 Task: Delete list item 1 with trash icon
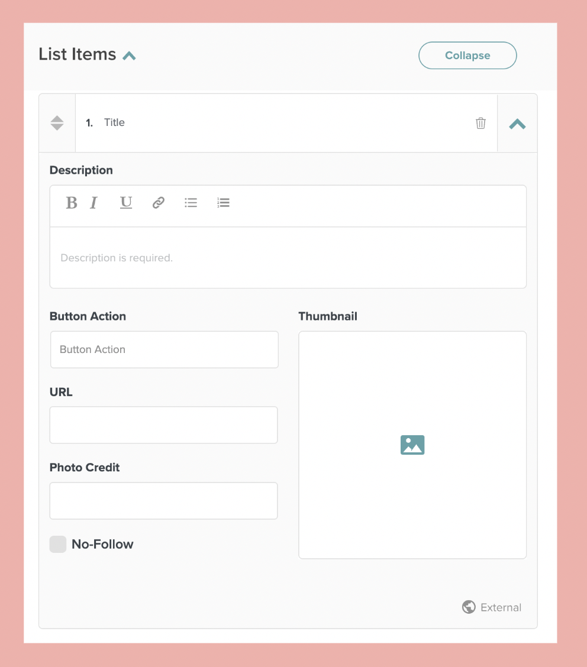480,123
